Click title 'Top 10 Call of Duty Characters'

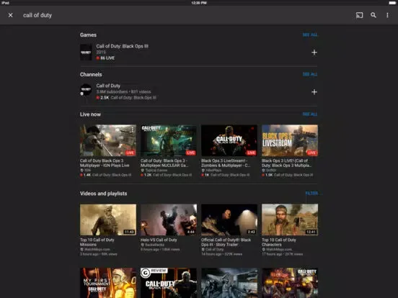tap(279, 242)
